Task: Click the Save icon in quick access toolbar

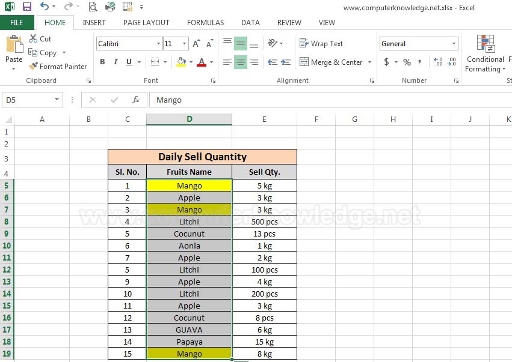Action: click(27, 7)
